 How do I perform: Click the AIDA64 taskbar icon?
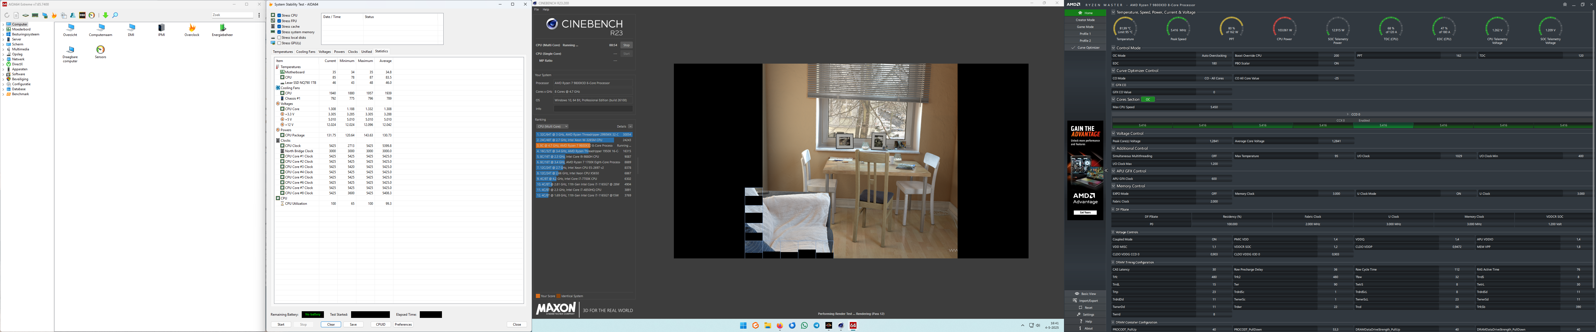(x=853, y=325)
